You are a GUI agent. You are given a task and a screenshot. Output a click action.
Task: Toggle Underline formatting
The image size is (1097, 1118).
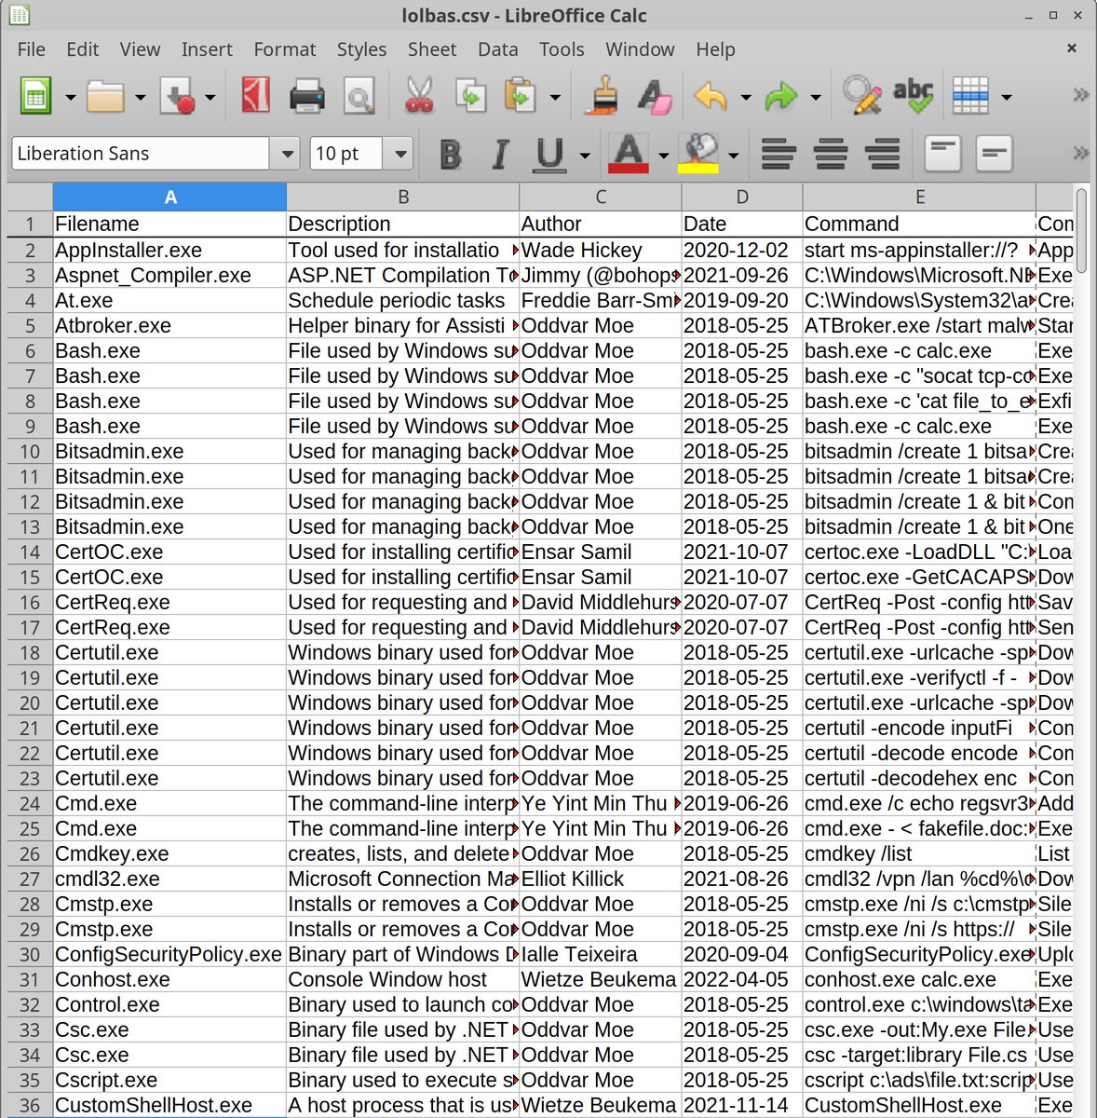[550, 154]
